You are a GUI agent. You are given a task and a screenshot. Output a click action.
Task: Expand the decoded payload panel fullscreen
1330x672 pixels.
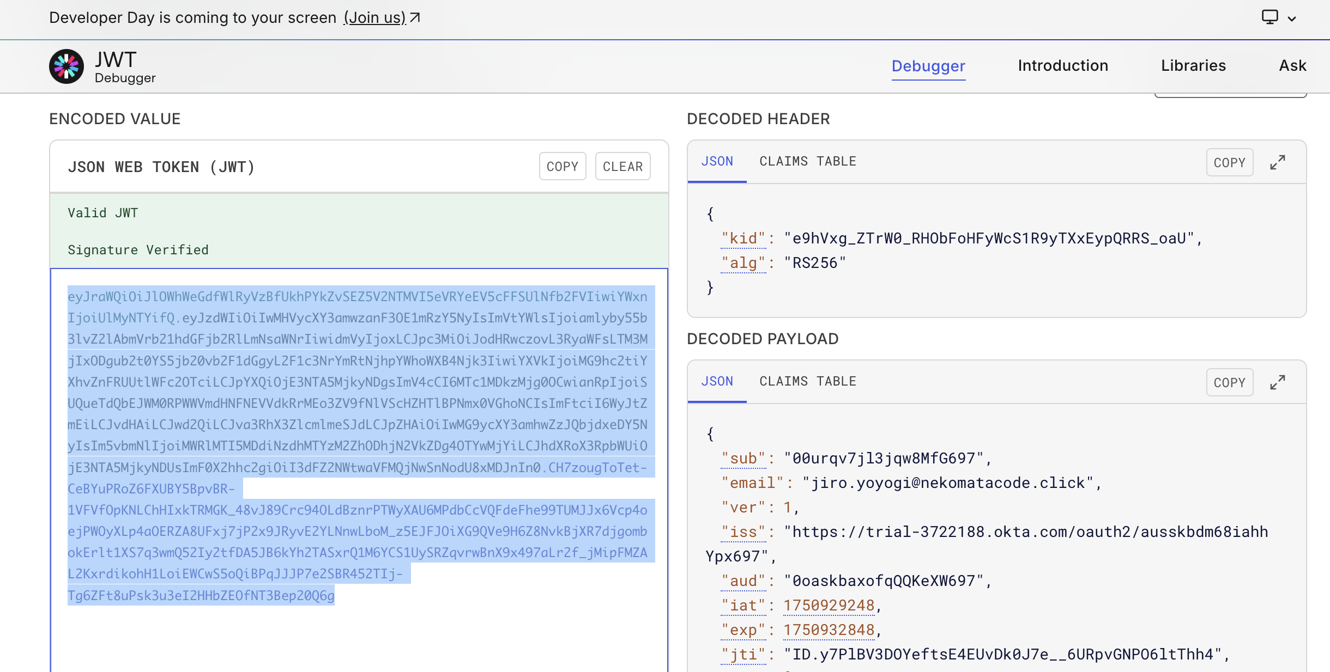(1277, 382)
